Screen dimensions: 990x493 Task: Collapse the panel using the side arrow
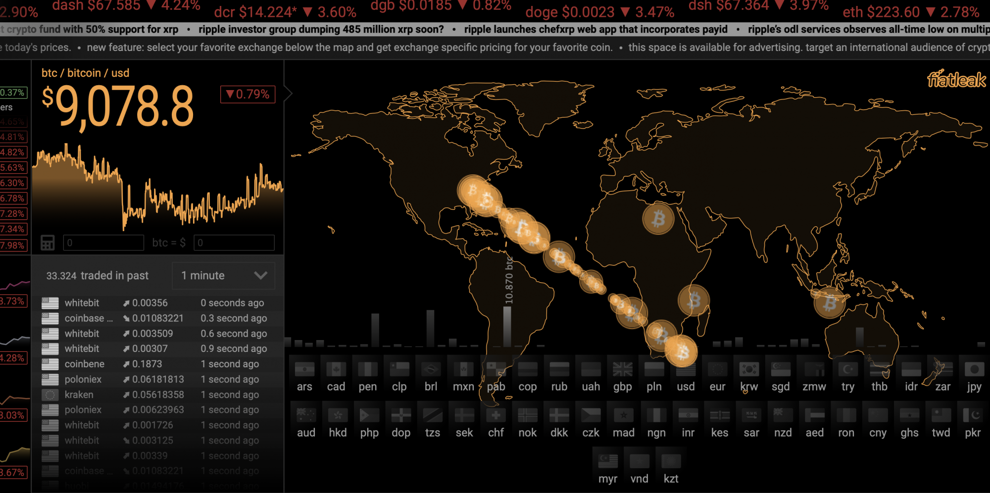[289, 93]
